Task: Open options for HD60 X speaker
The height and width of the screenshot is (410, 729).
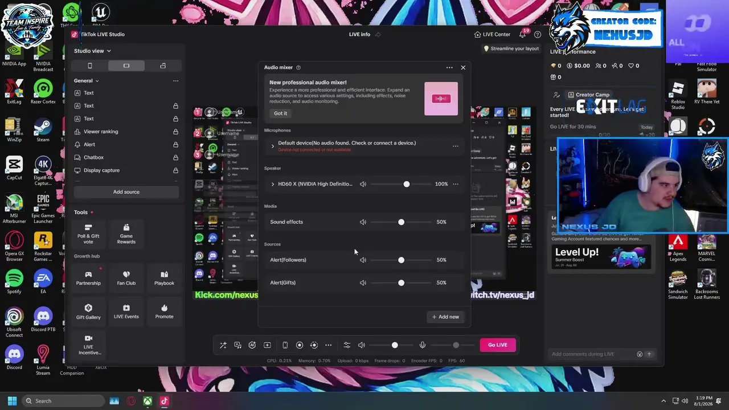Action: click(455, 184)
